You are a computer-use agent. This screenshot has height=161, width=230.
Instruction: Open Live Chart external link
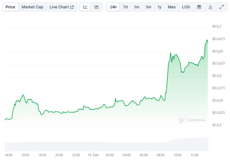[61, 7]
